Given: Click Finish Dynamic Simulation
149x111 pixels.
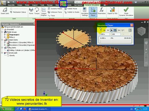Looking at the screenshot, I should (126, 12).
